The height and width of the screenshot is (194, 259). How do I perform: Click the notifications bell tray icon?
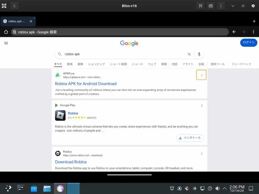pyautogui.click(x=172, y=188)
